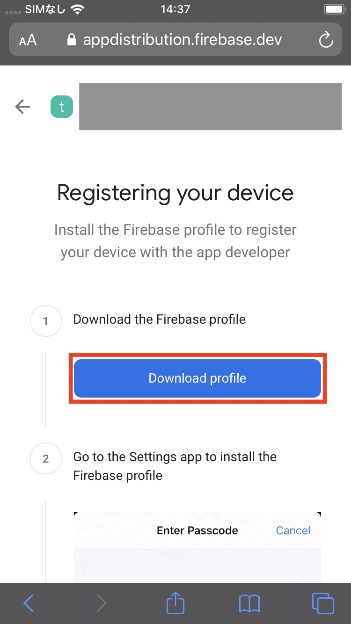The image size is (351, 624).
Task: Tap the padlock icon in address bar
Action: click(x=72, y=40)
